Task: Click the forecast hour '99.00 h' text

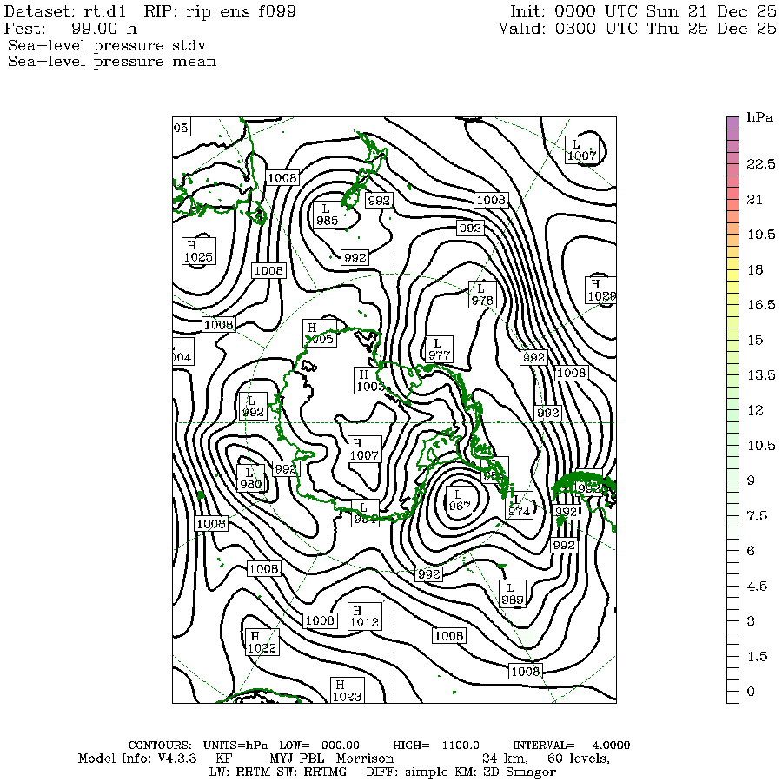Action: (104, 28)
